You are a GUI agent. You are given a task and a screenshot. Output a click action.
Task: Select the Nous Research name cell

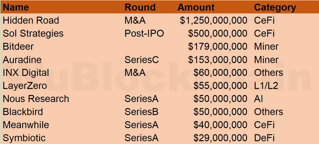tap(36, 99)
